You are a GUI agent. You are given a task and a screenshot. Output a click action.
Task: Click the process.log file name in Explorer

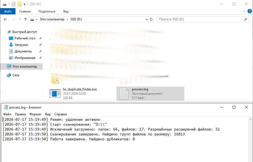tap(140, 89)
